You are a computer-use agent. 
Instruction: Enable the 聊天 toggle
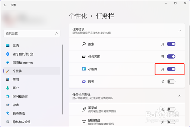pyautogui.click(x=171, y=82)
